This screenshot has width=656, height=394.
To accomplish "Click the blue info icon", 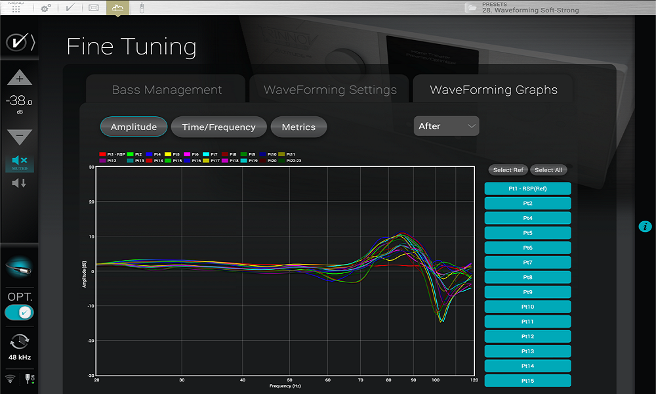I will pos(646,227).
